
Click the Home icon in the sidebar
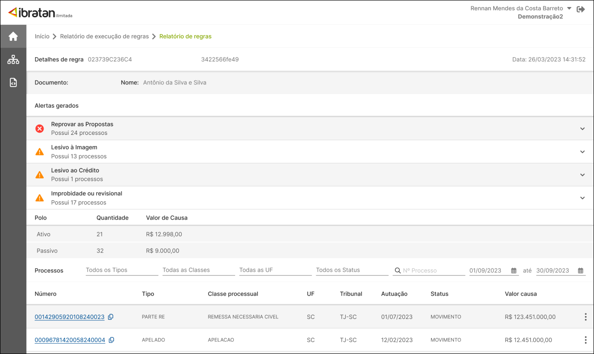13,36
